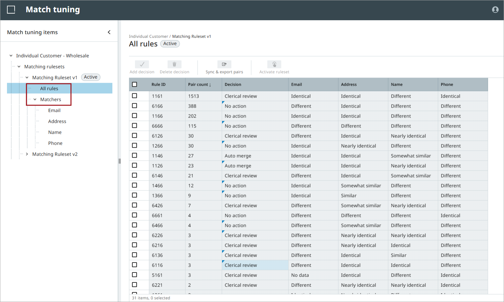Open the Email matcher

(x=54, y=111)
